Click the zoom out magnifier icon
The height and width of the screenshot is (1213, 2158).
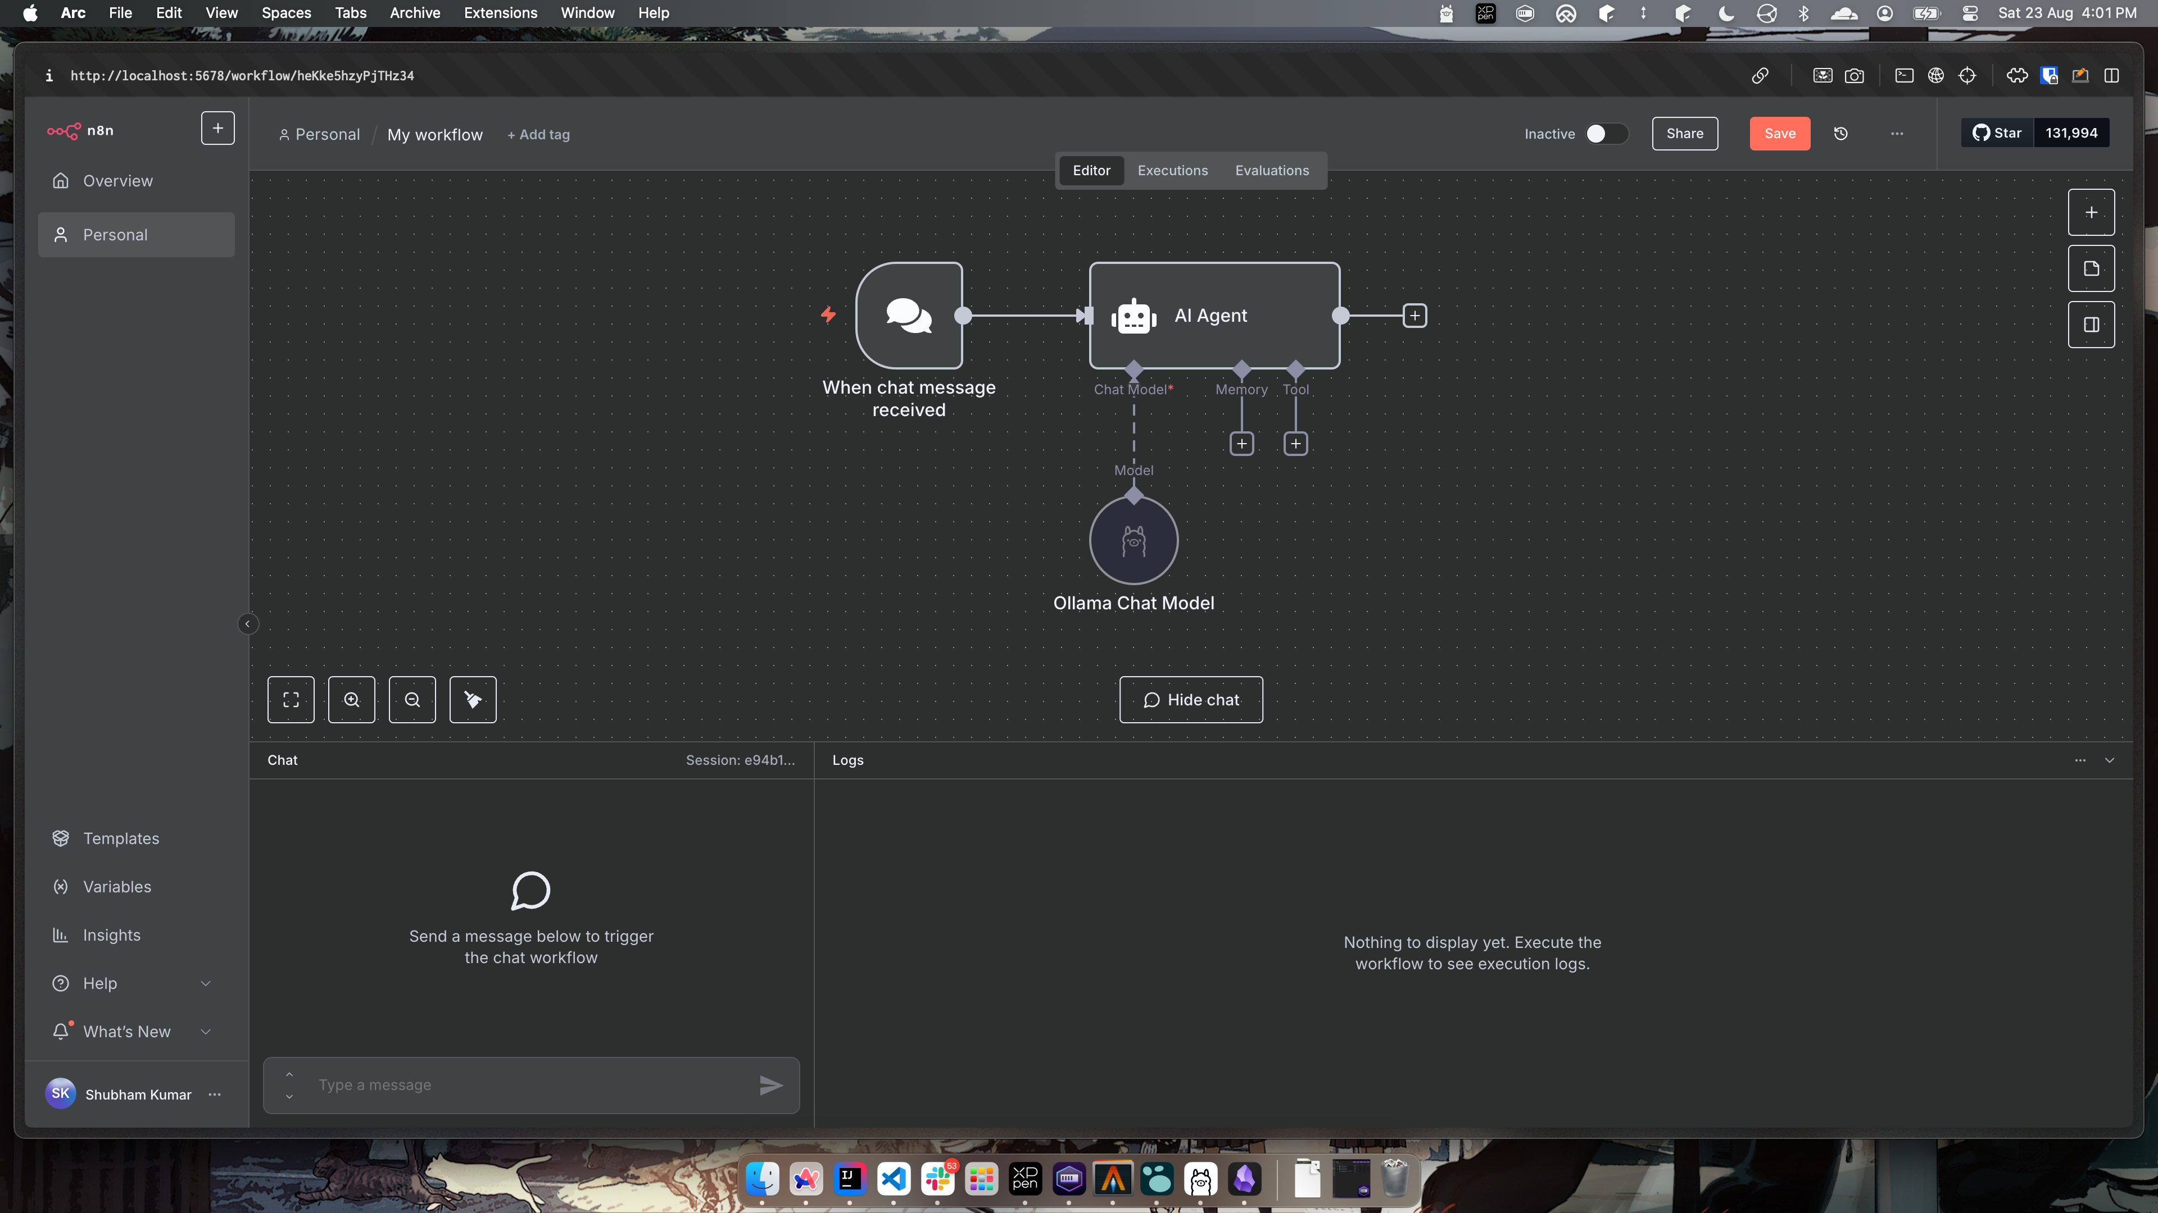point(411,699)
